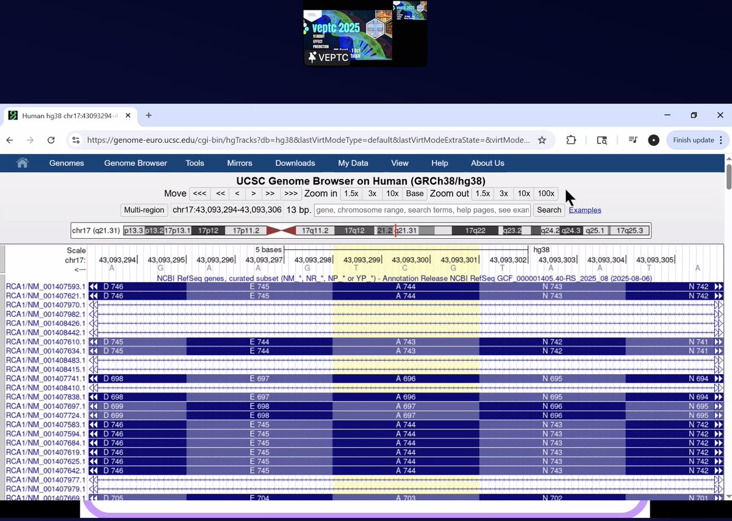Reload the page with the refresh icon
Image resolution: width=732 pixels, height=521 pixels.
point(51,140)
